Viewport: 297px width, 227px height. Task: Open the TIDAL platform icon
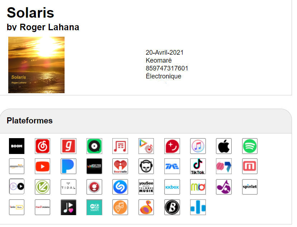coord(69,187)
